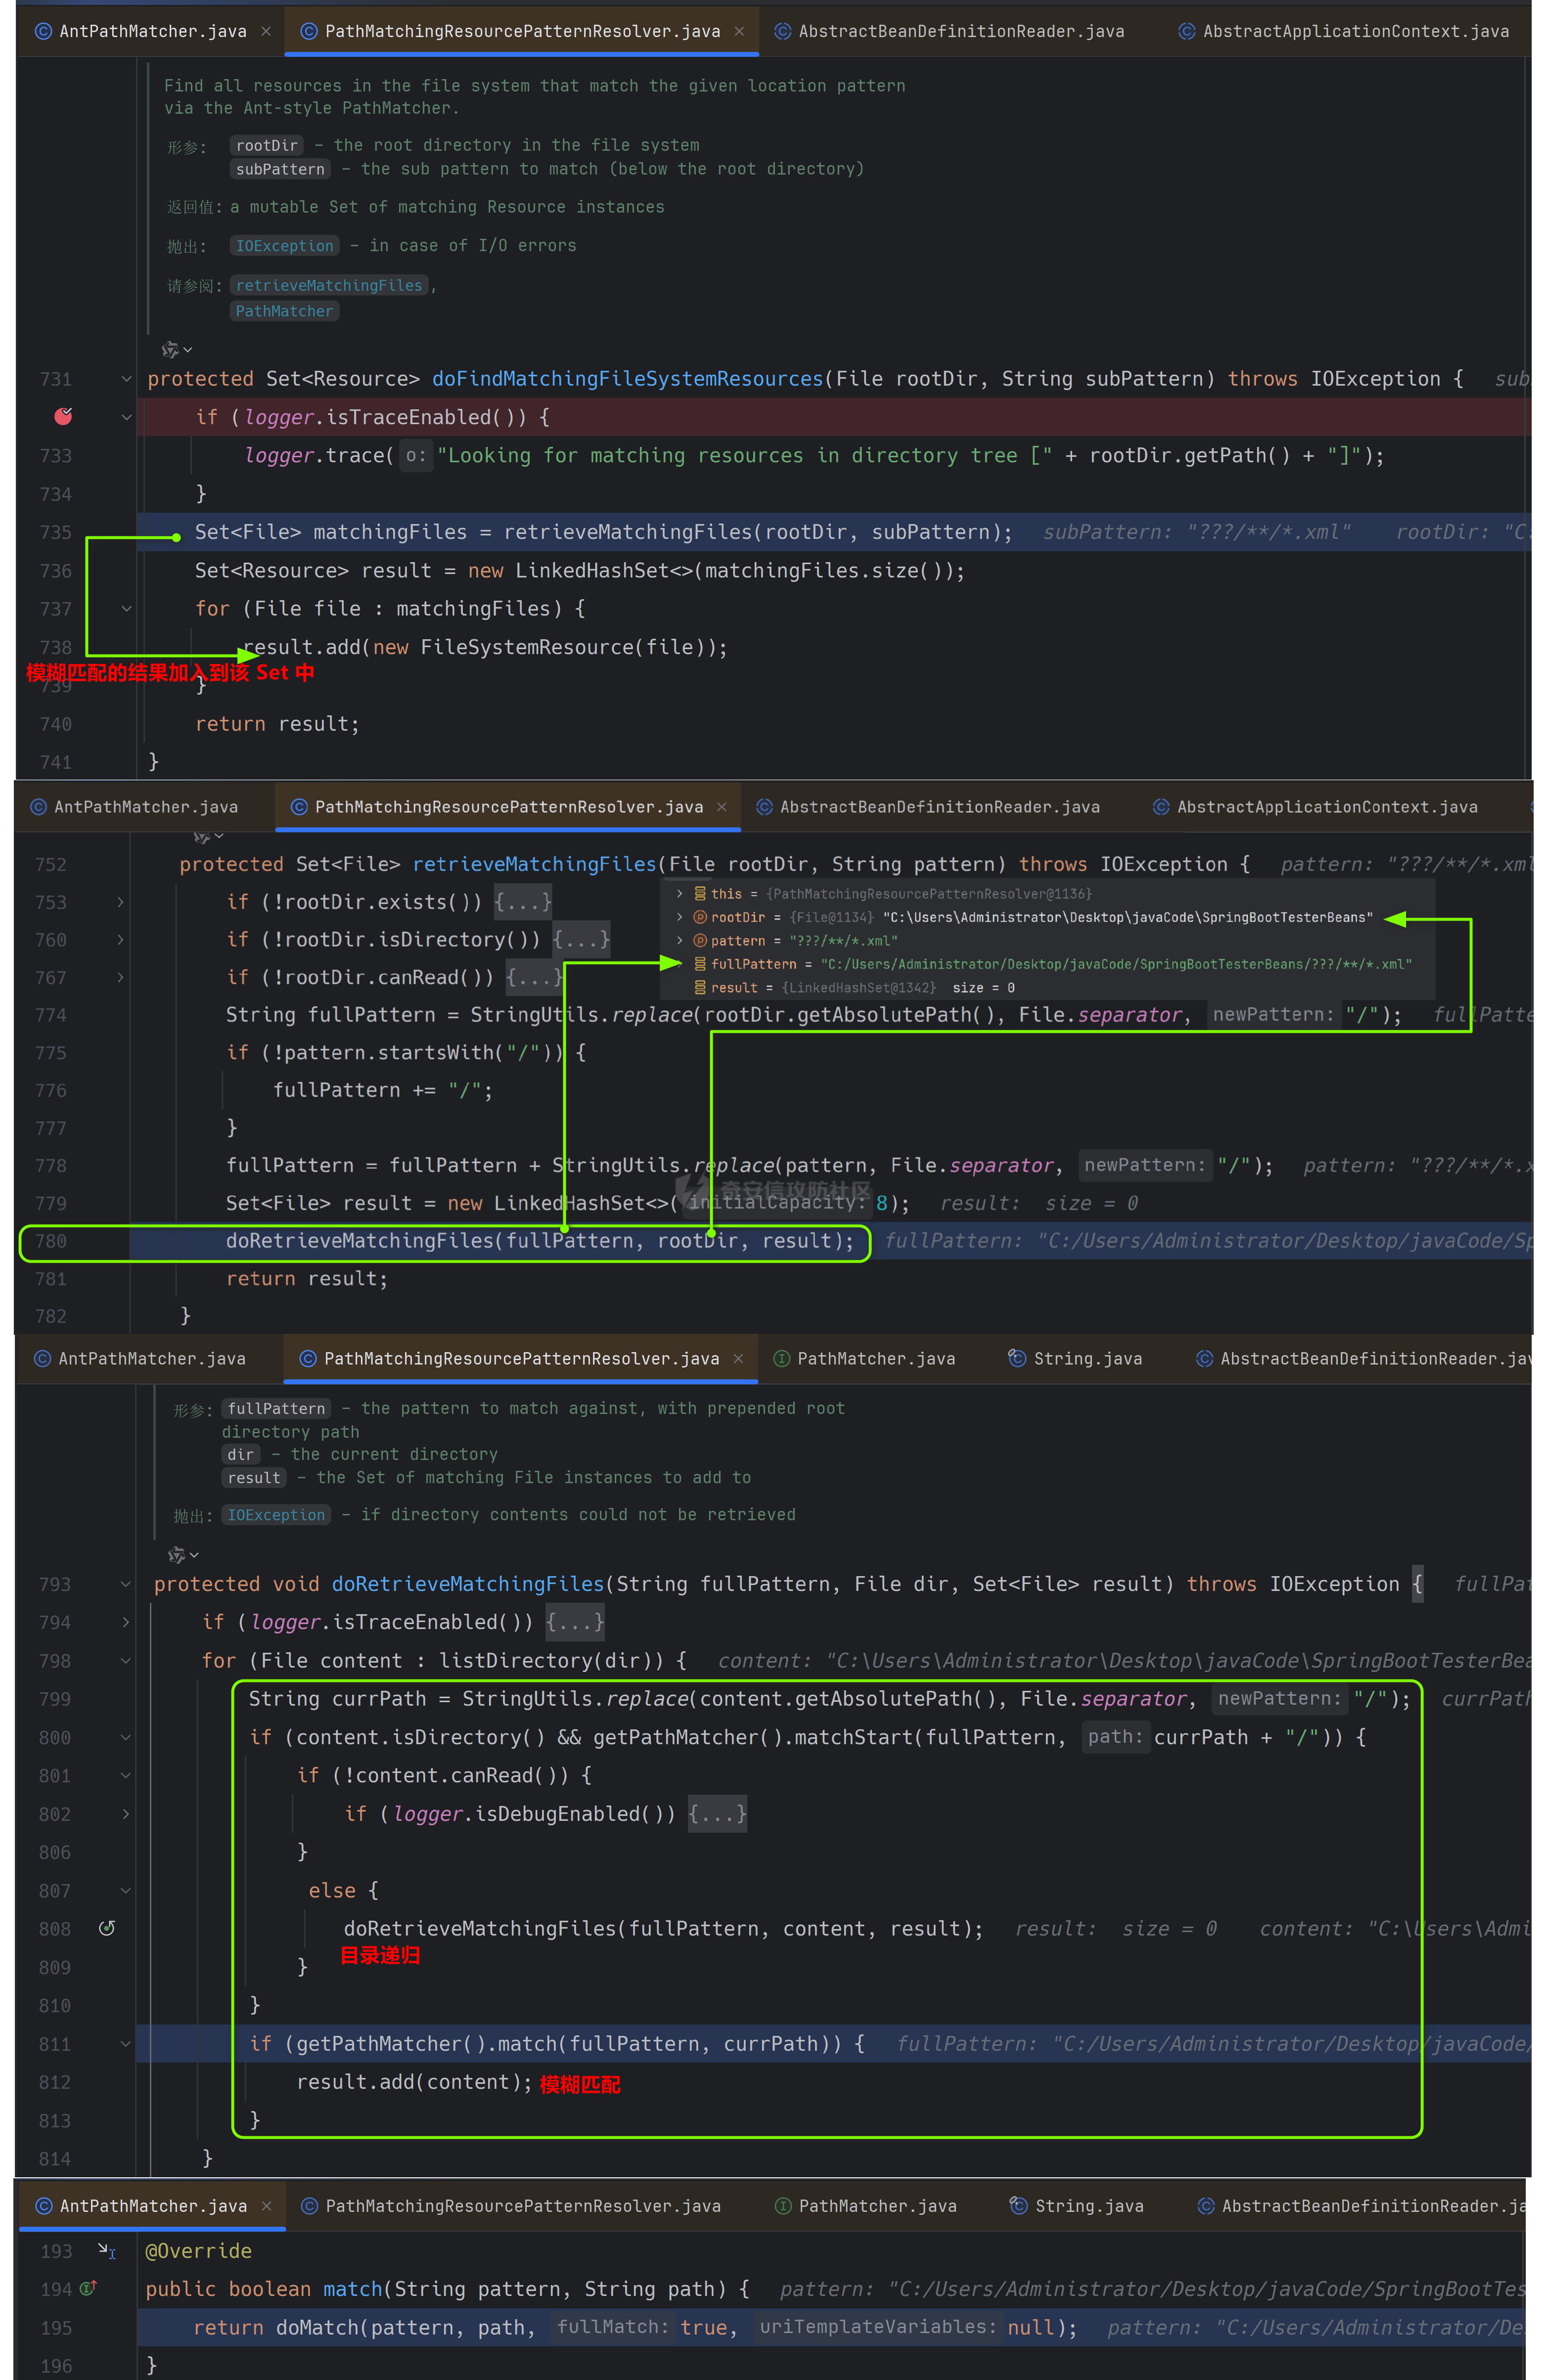Close PathMatchingResourcePatternResolver.java tab in the topmost editor
The width and height of the screenshot is (1548, 2380).
coord(739,31)
